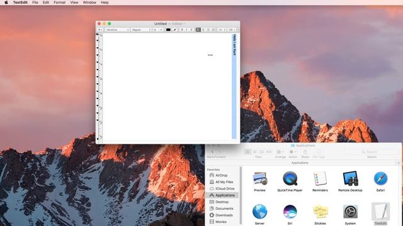Viewport: 403px width, 226px height.
Task: Select the System Preferences app icon
Action: [350, 212]
